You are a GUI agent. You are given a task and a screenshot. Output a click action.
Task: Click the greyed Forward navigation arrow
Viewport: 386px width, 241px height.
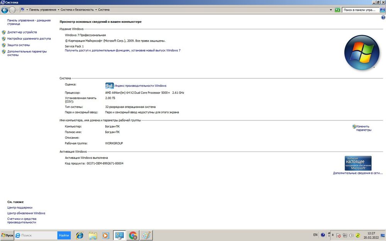(x=12, y=10)
